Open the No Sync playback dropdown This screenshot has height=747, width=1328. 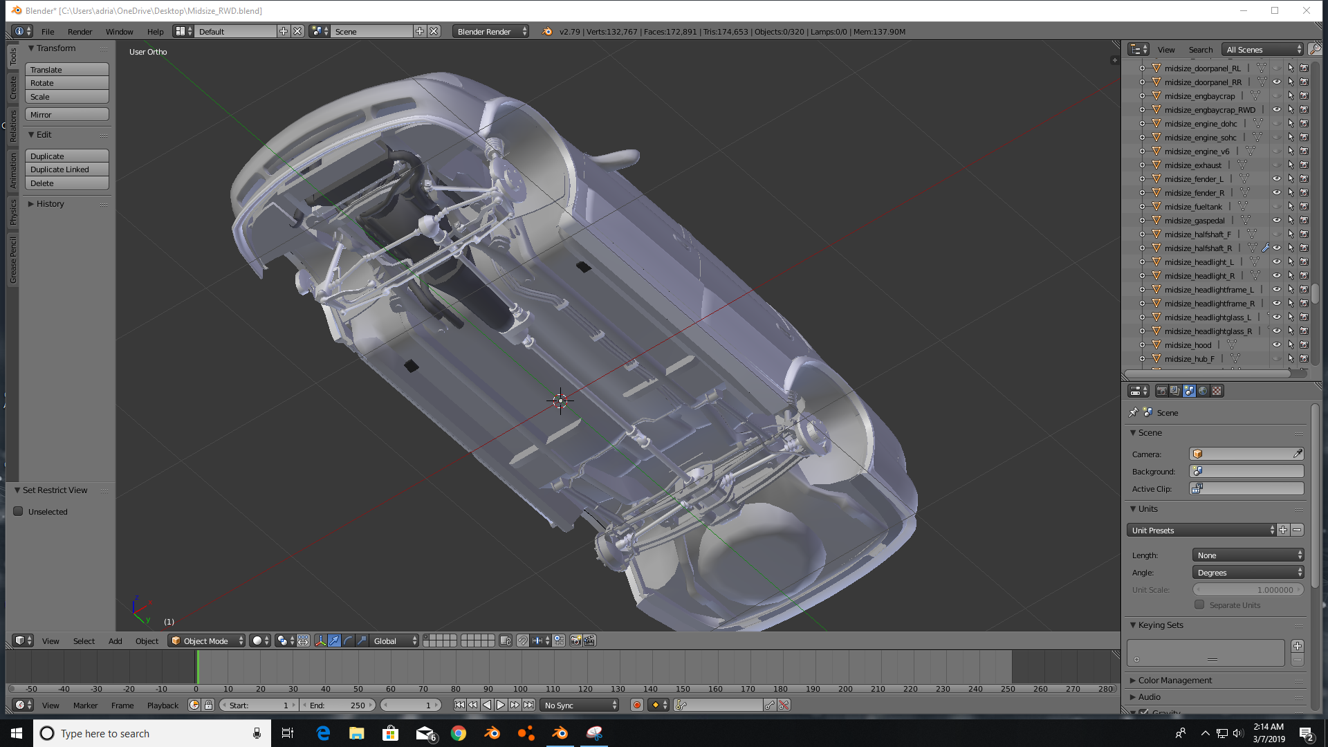(580, 705)
